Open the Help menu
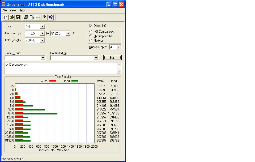Viewport: 255px width, 162px height. click(22, 10)
